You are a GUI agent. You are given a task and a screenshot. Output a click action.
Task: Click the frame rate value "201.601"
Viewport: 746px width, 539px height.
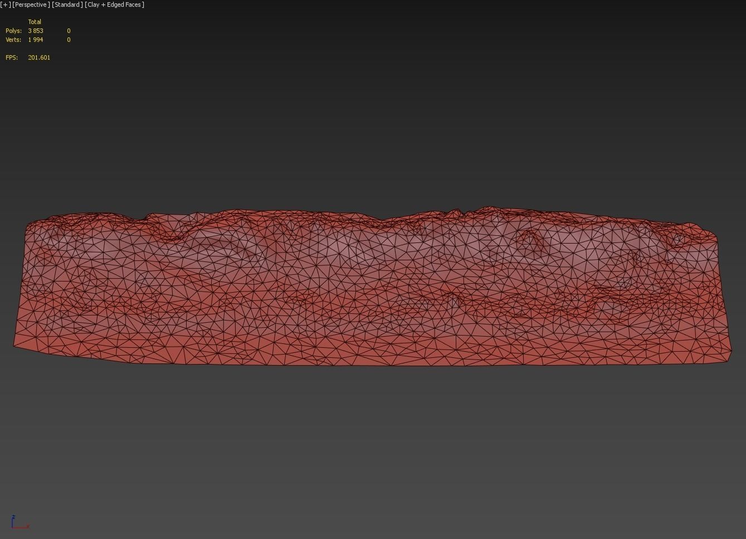click(39, 57)
